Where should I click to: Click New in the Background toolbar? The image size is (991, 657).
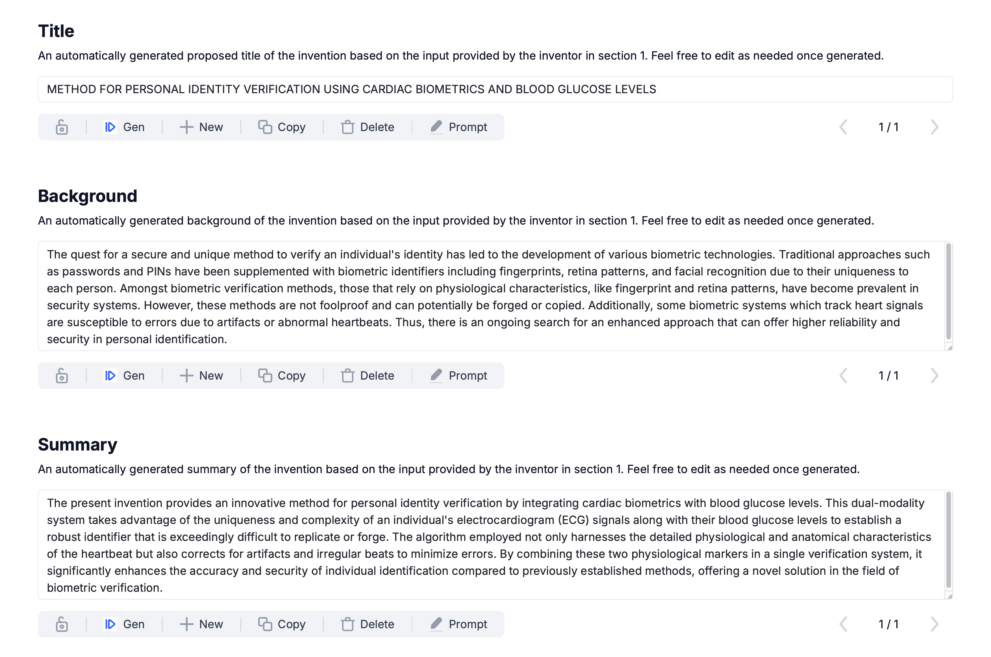pyautogui.click(x=201, y=375)
